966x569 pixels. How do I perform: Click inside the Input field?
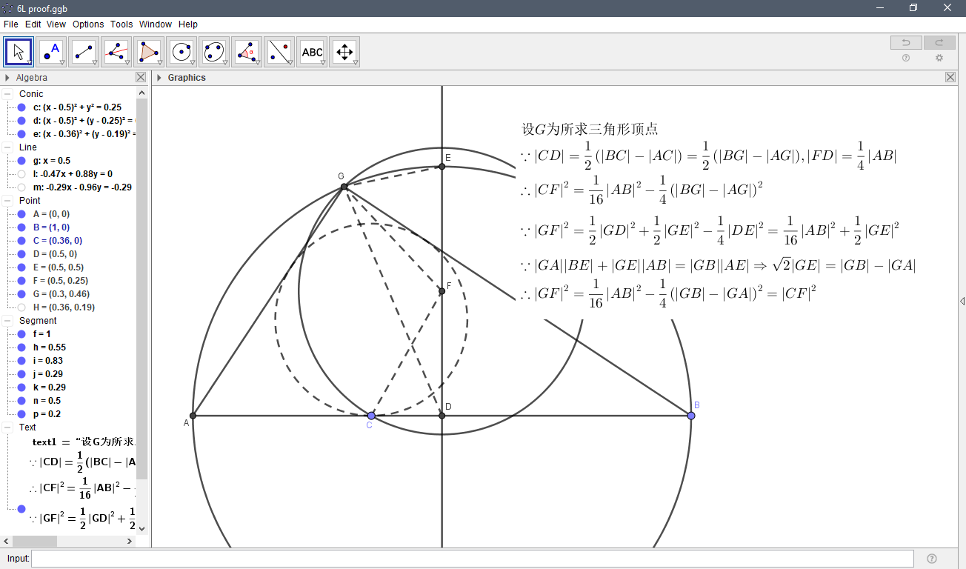(x=472, y=559)
